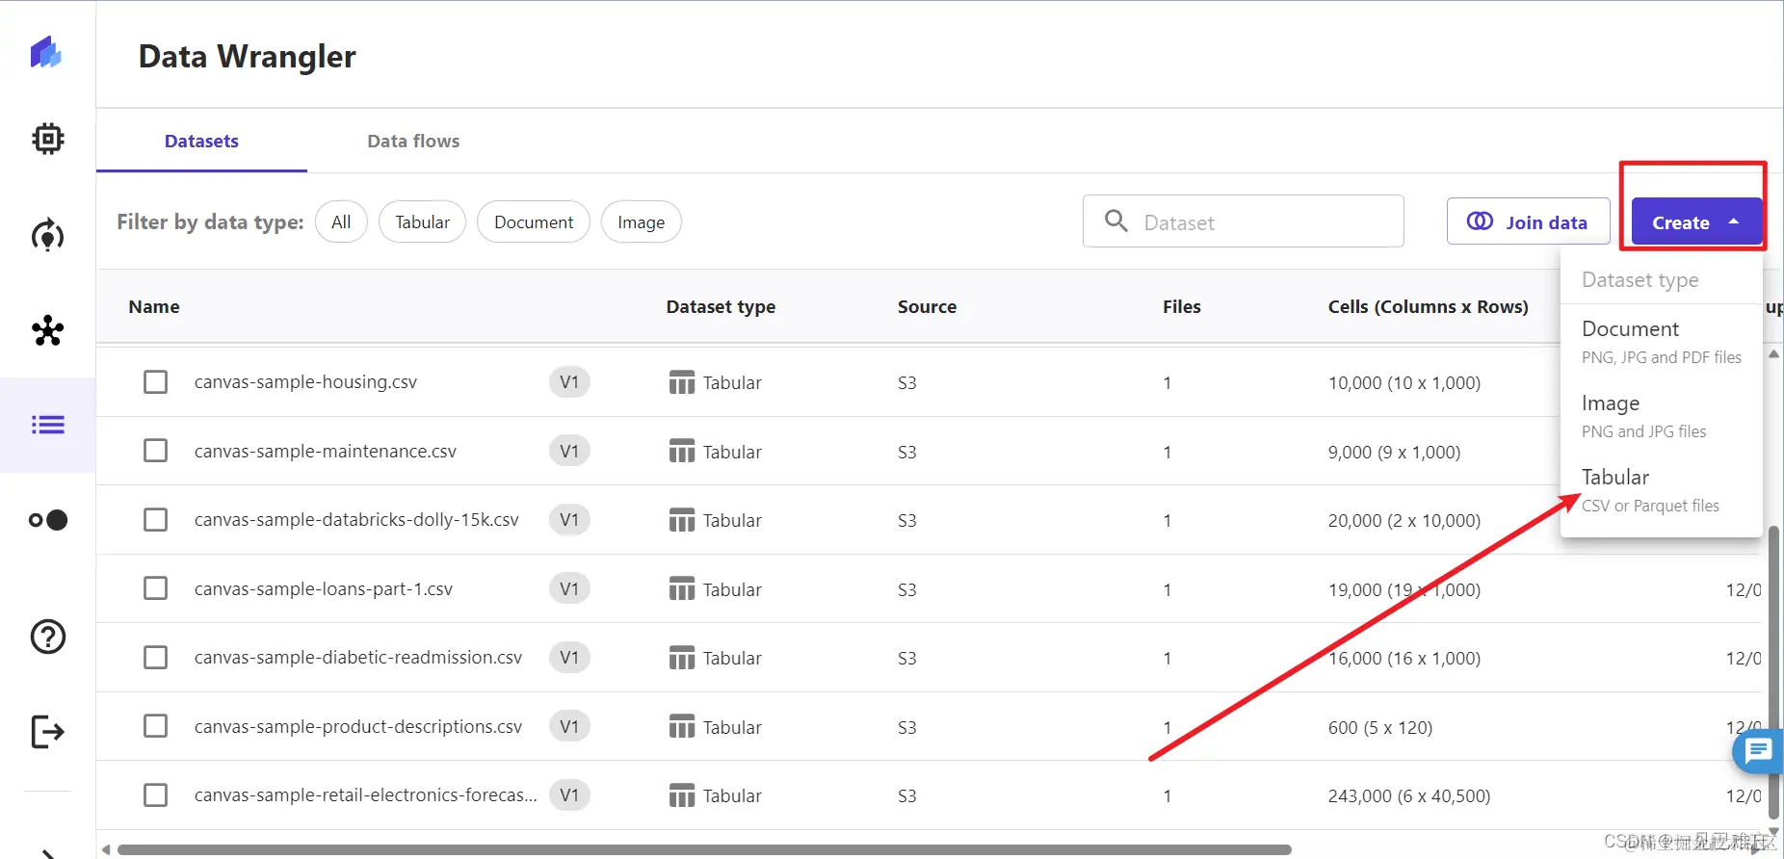1784x859 pixels.
Task: Check the canvas-sample-loans-part-1.csv checkbox
Action: point(155,588)
